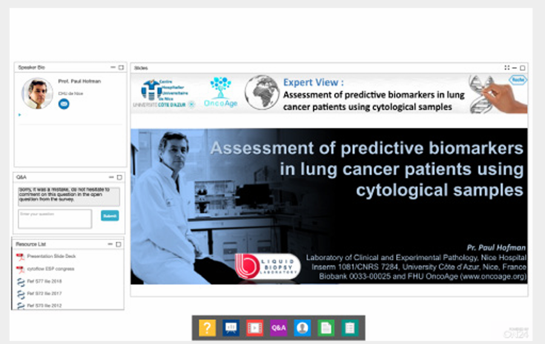Image resolution: width=545 pixels, height=344 pixels.
Task: Open the red Media Player dock icon
Action: (254, 328)
